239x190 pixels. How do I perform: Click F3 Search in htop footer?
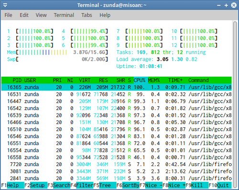pos(59,185)
